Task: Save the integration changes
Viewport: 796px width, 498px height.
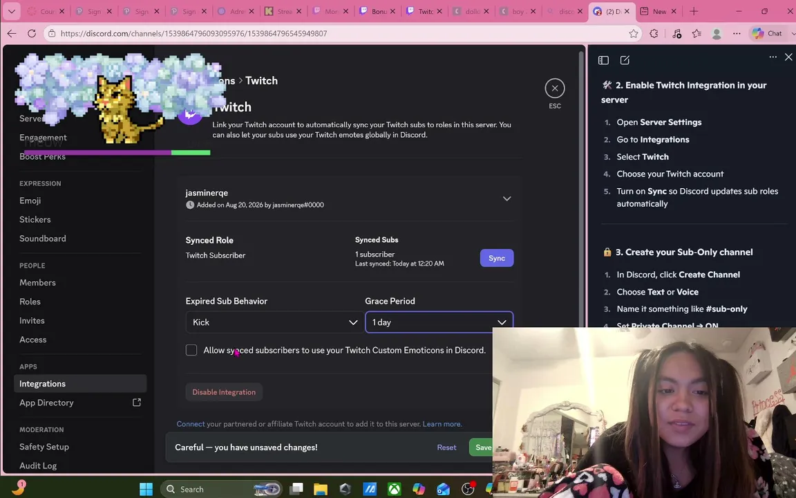Action: coord(482,448)
